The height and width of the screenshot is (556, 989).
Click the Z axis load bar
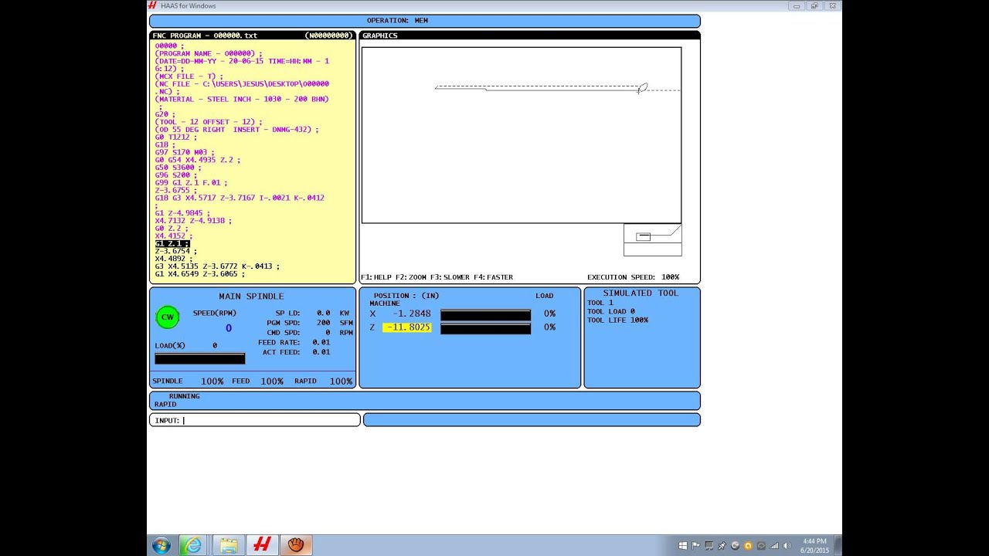tap(485, 328)
